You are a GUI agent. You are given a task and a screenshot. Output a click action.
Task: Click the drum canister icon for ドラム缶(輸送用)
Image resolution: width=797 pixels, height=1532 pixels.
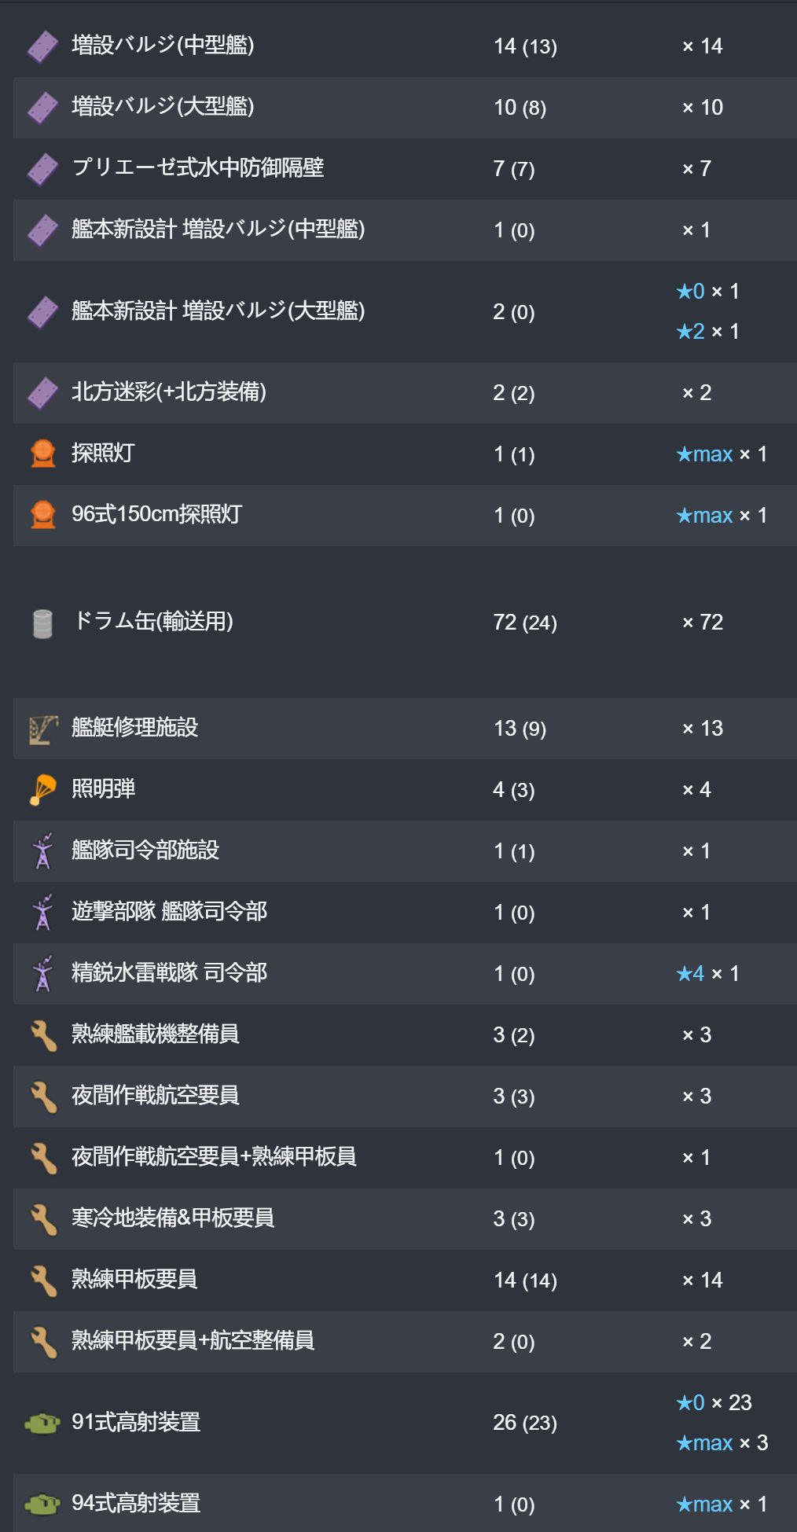[x=42, y=623]
